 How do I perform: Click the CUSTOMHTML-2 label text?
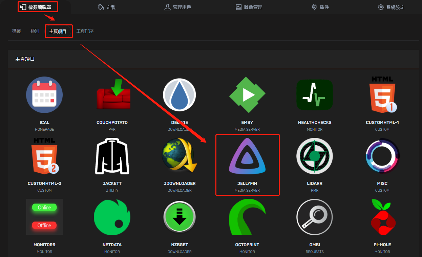[44, 184]
